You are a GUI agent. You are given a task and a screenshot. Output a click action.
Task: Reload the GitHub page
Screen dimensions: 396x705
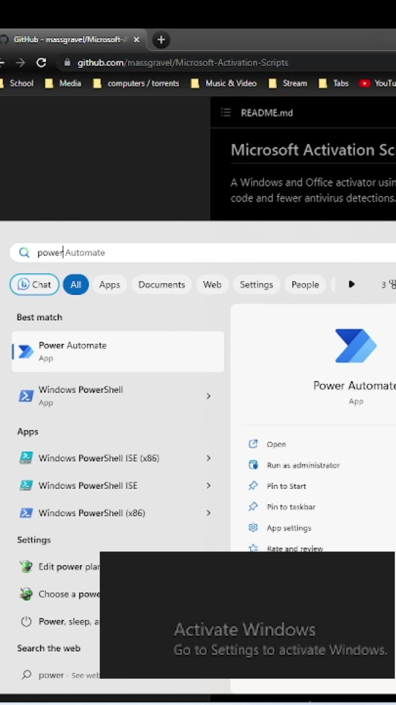41,63
